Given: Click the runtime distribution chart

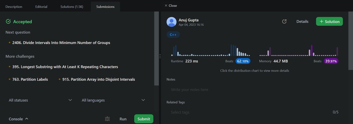Looking at the screenshot, I should 211,50.
